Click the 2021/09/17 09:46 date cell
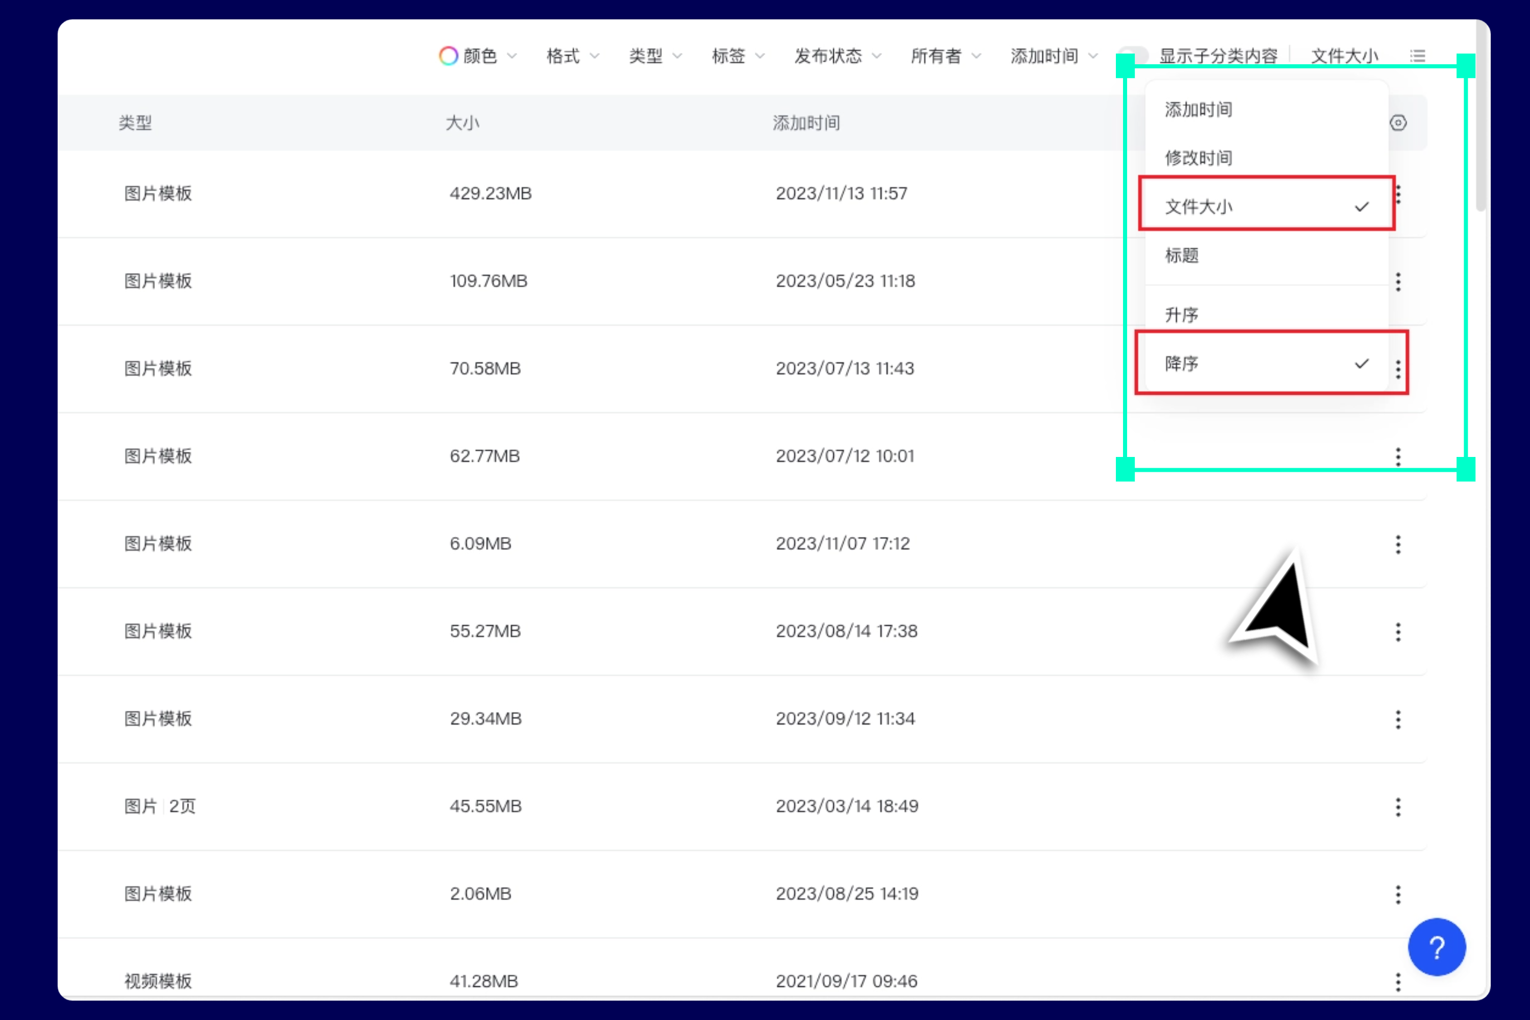 pyautogui.click(x=846, y=981)
